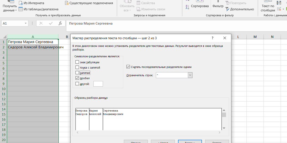Open the data validation dropdown arrow

tap(283, 9)
